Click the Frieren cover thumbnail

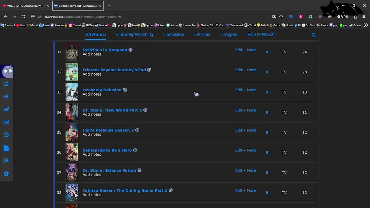pyautogui.click(x=72, y=72)
